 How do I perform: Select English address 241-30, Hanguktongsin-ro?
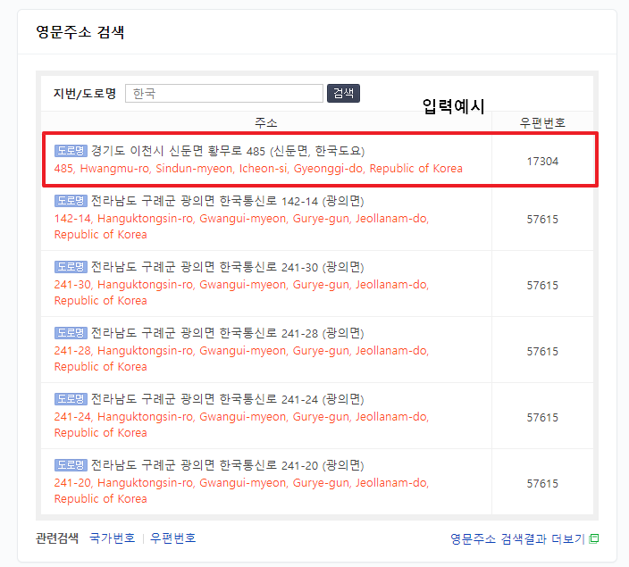click(x=241, y=293)
